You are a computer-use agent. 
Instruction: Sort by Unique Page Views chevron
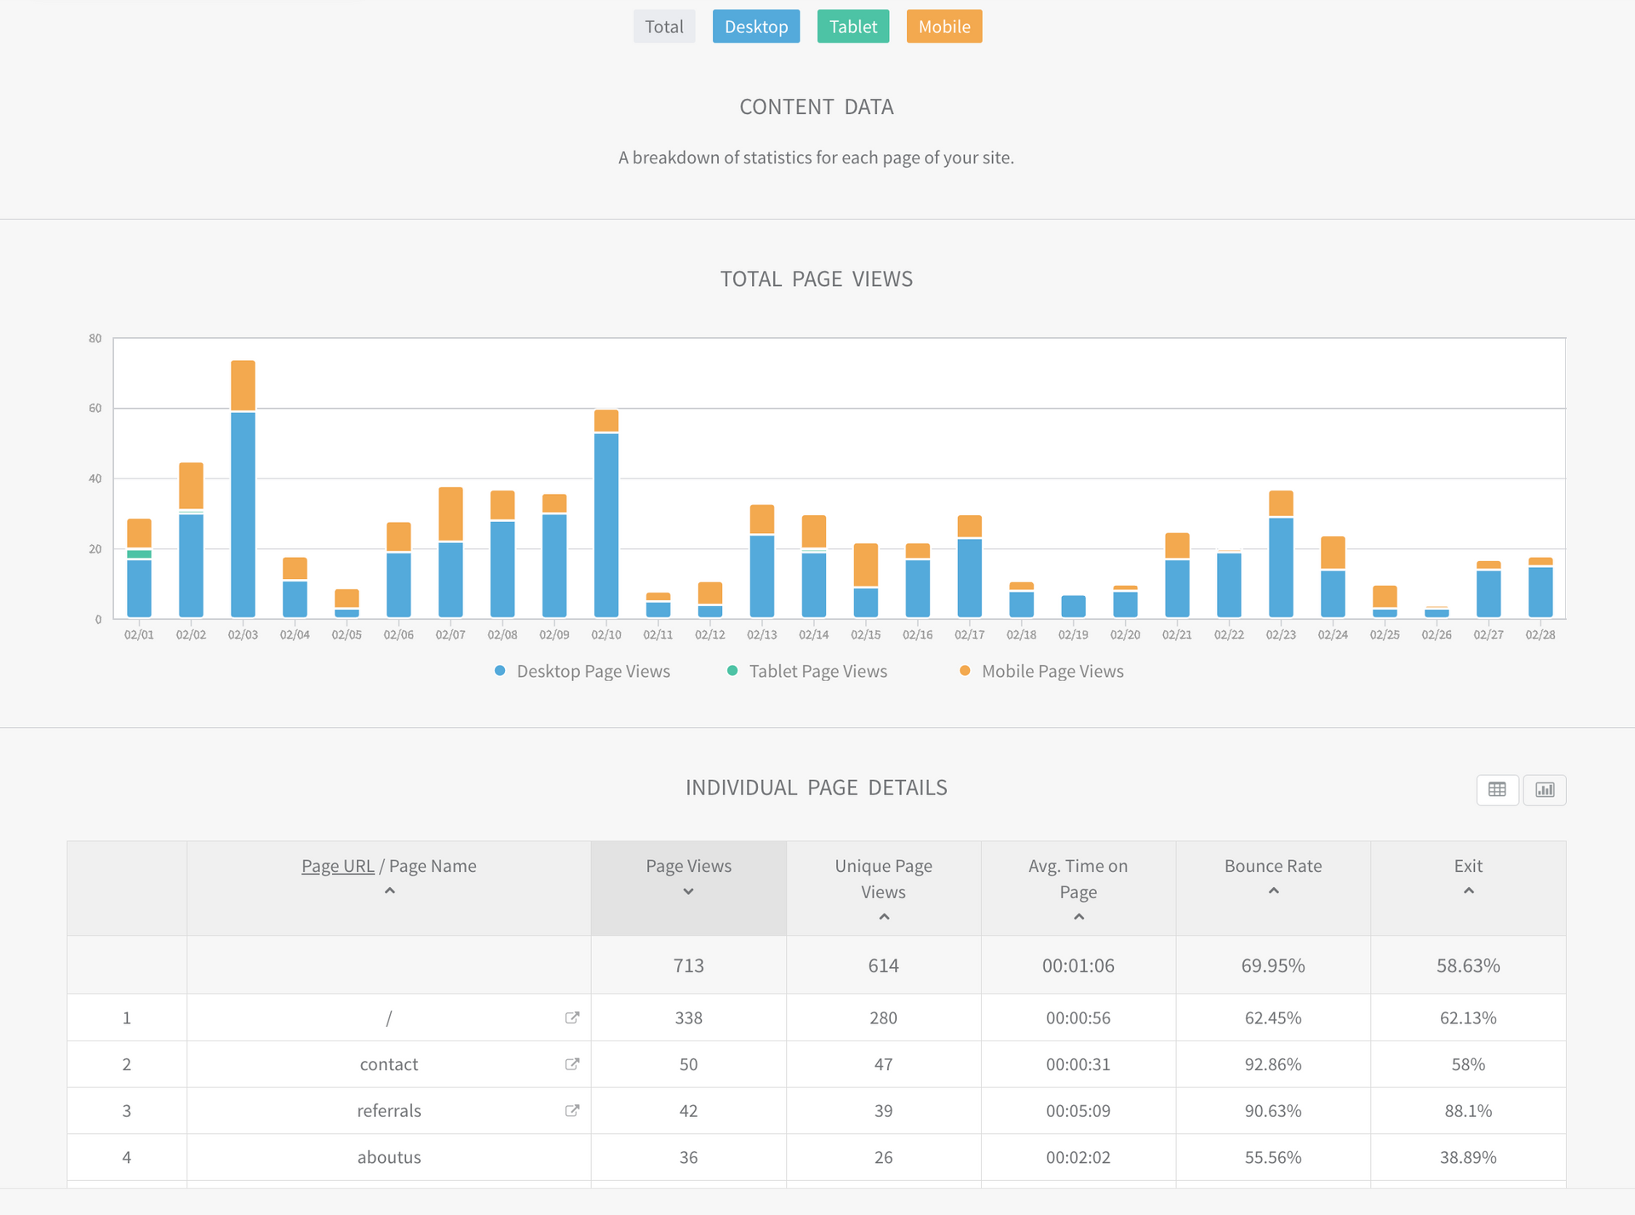[884, 917]
